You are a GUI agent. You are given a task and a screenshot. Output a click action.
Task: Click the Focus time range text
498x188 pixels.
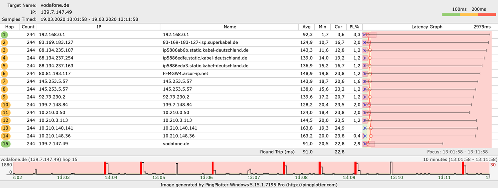(x=458, y=152)
